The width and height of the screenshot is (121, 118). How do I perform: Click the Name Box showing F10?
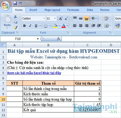18,39
